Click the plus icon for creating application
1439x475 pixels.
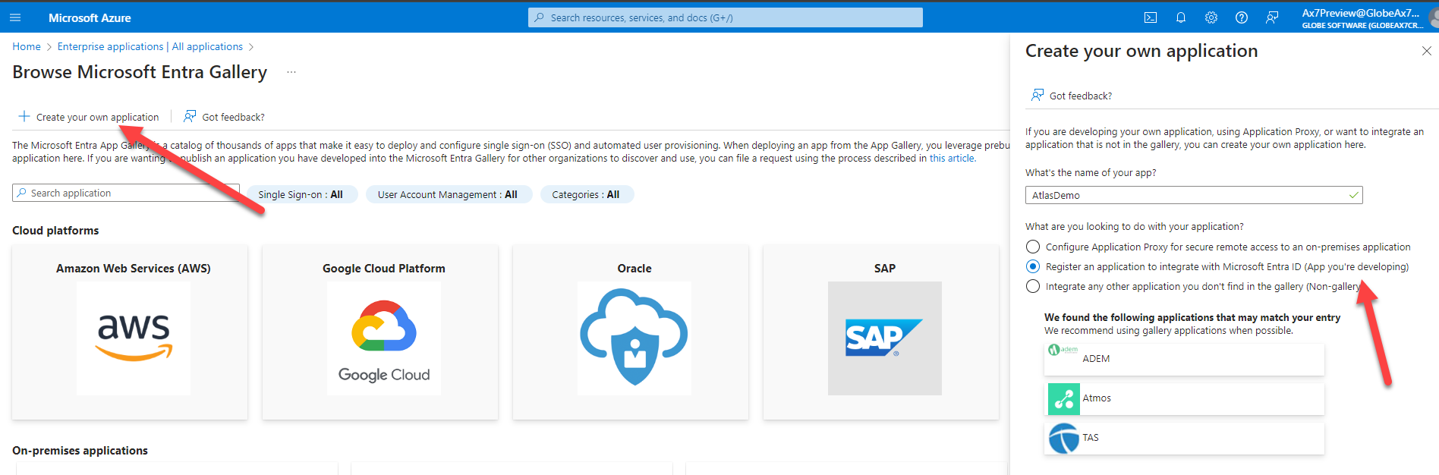(x=24, y=116)
